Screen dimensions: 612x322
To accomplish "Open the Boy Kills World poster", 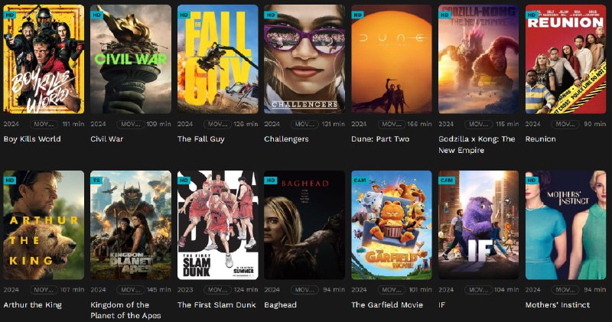I will click(44, 60).
